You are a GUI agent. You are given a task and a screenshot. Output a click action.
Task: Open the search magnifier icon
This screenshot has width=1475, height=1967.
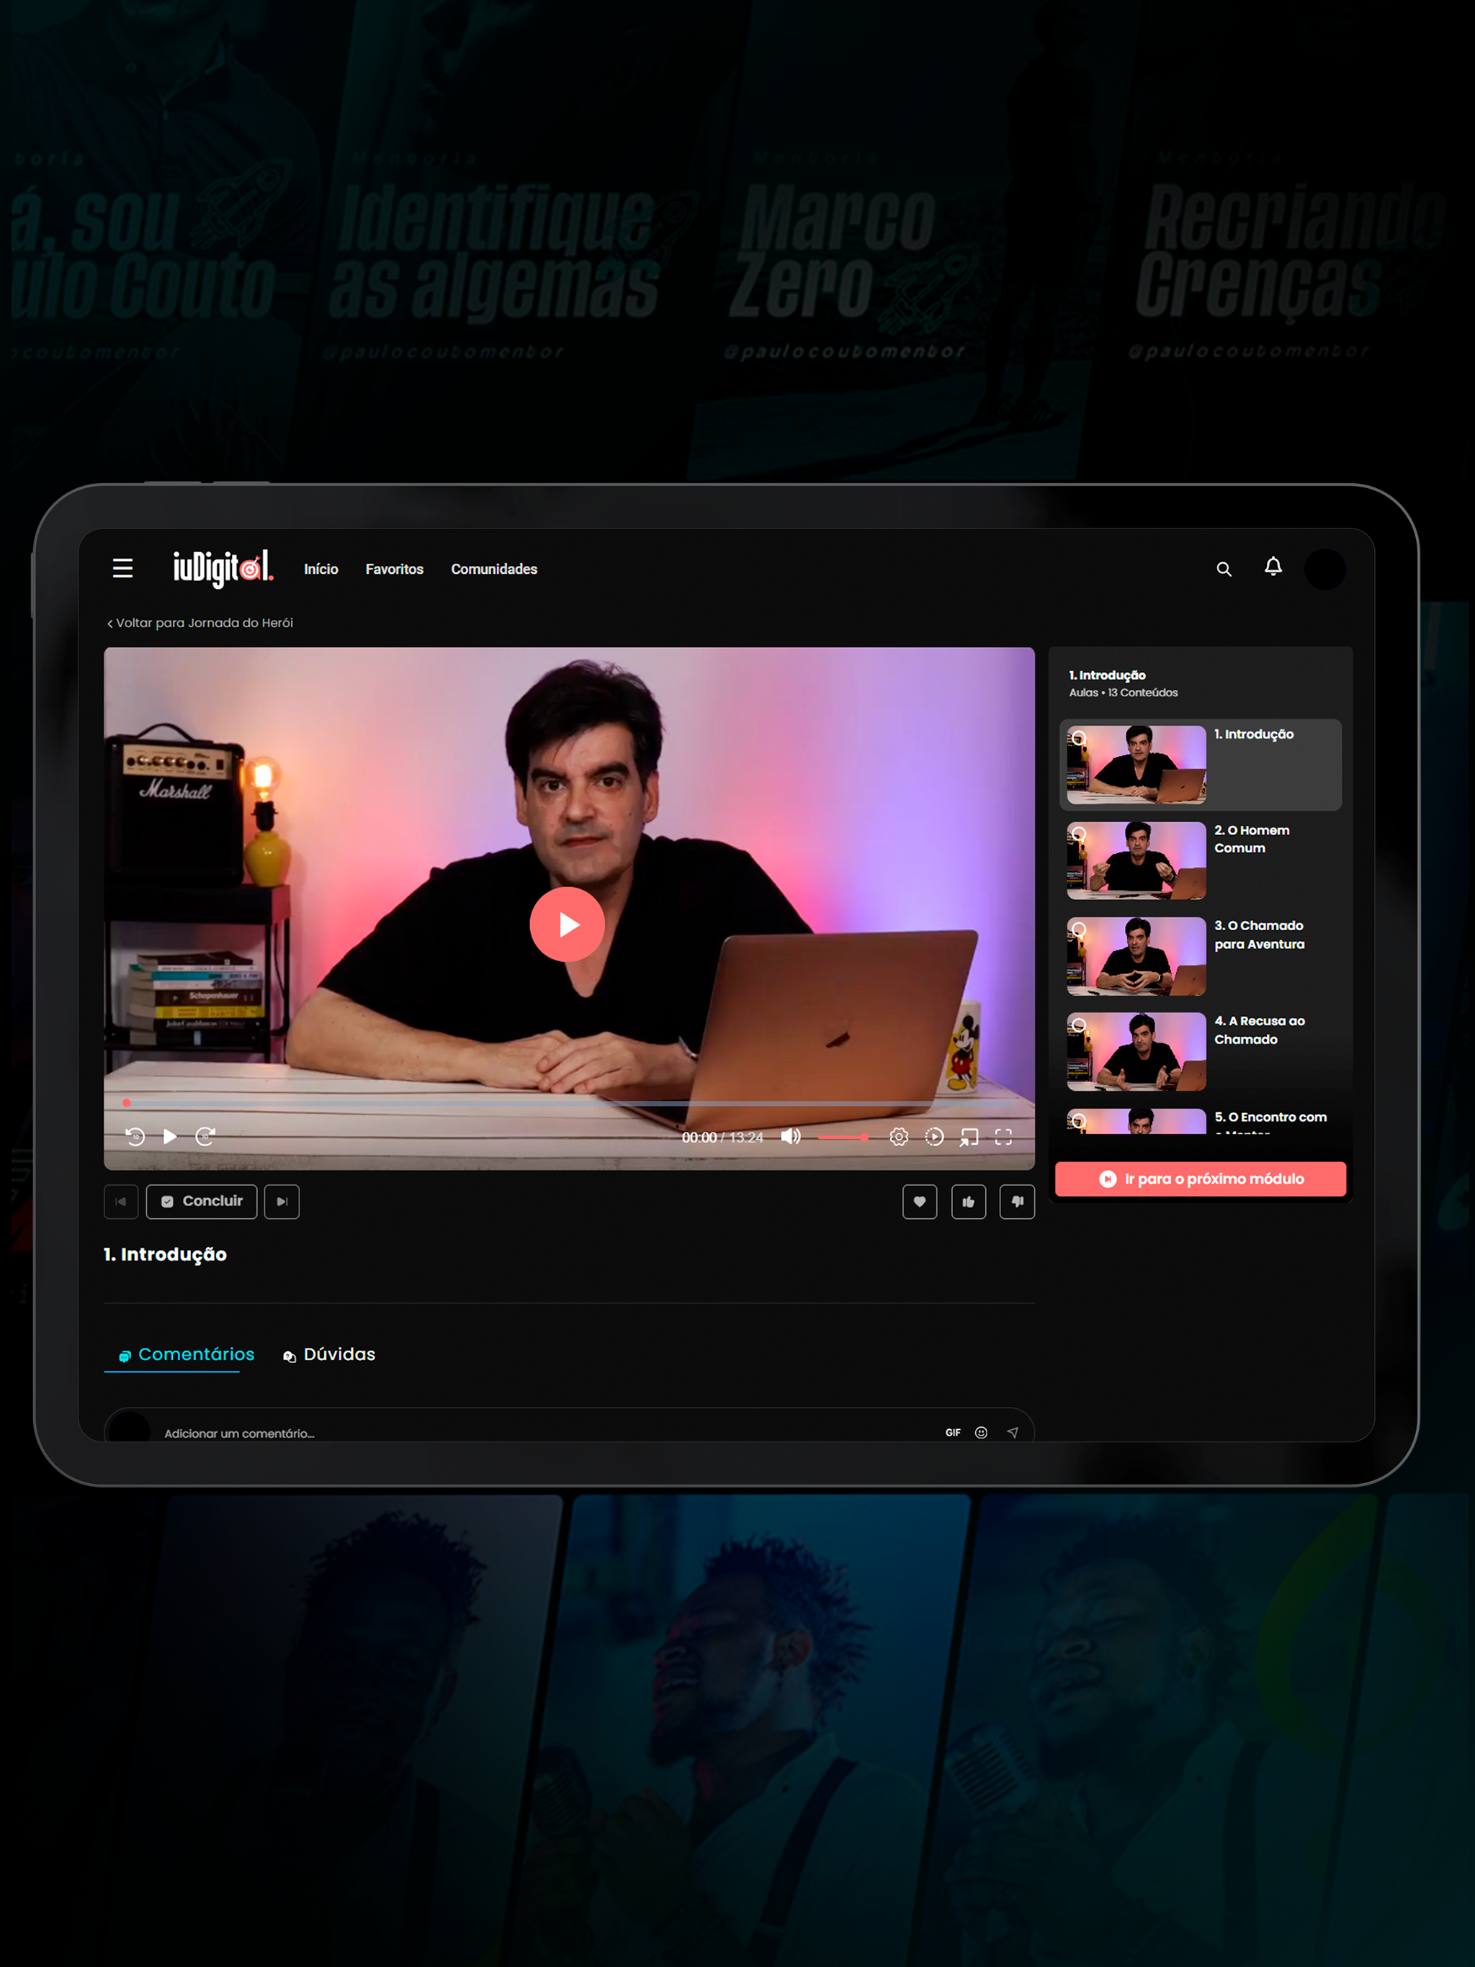(x=1224, y=569)
